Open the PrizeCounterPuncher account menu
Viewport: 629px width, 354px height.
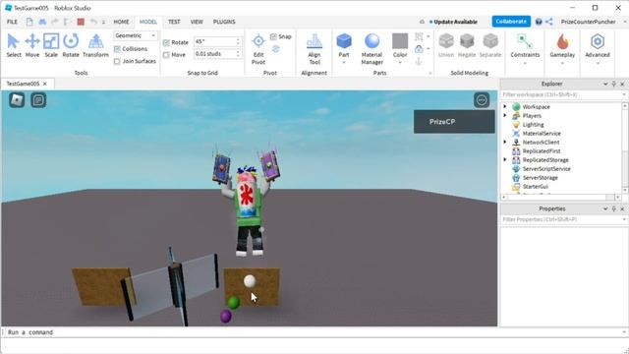589,22
